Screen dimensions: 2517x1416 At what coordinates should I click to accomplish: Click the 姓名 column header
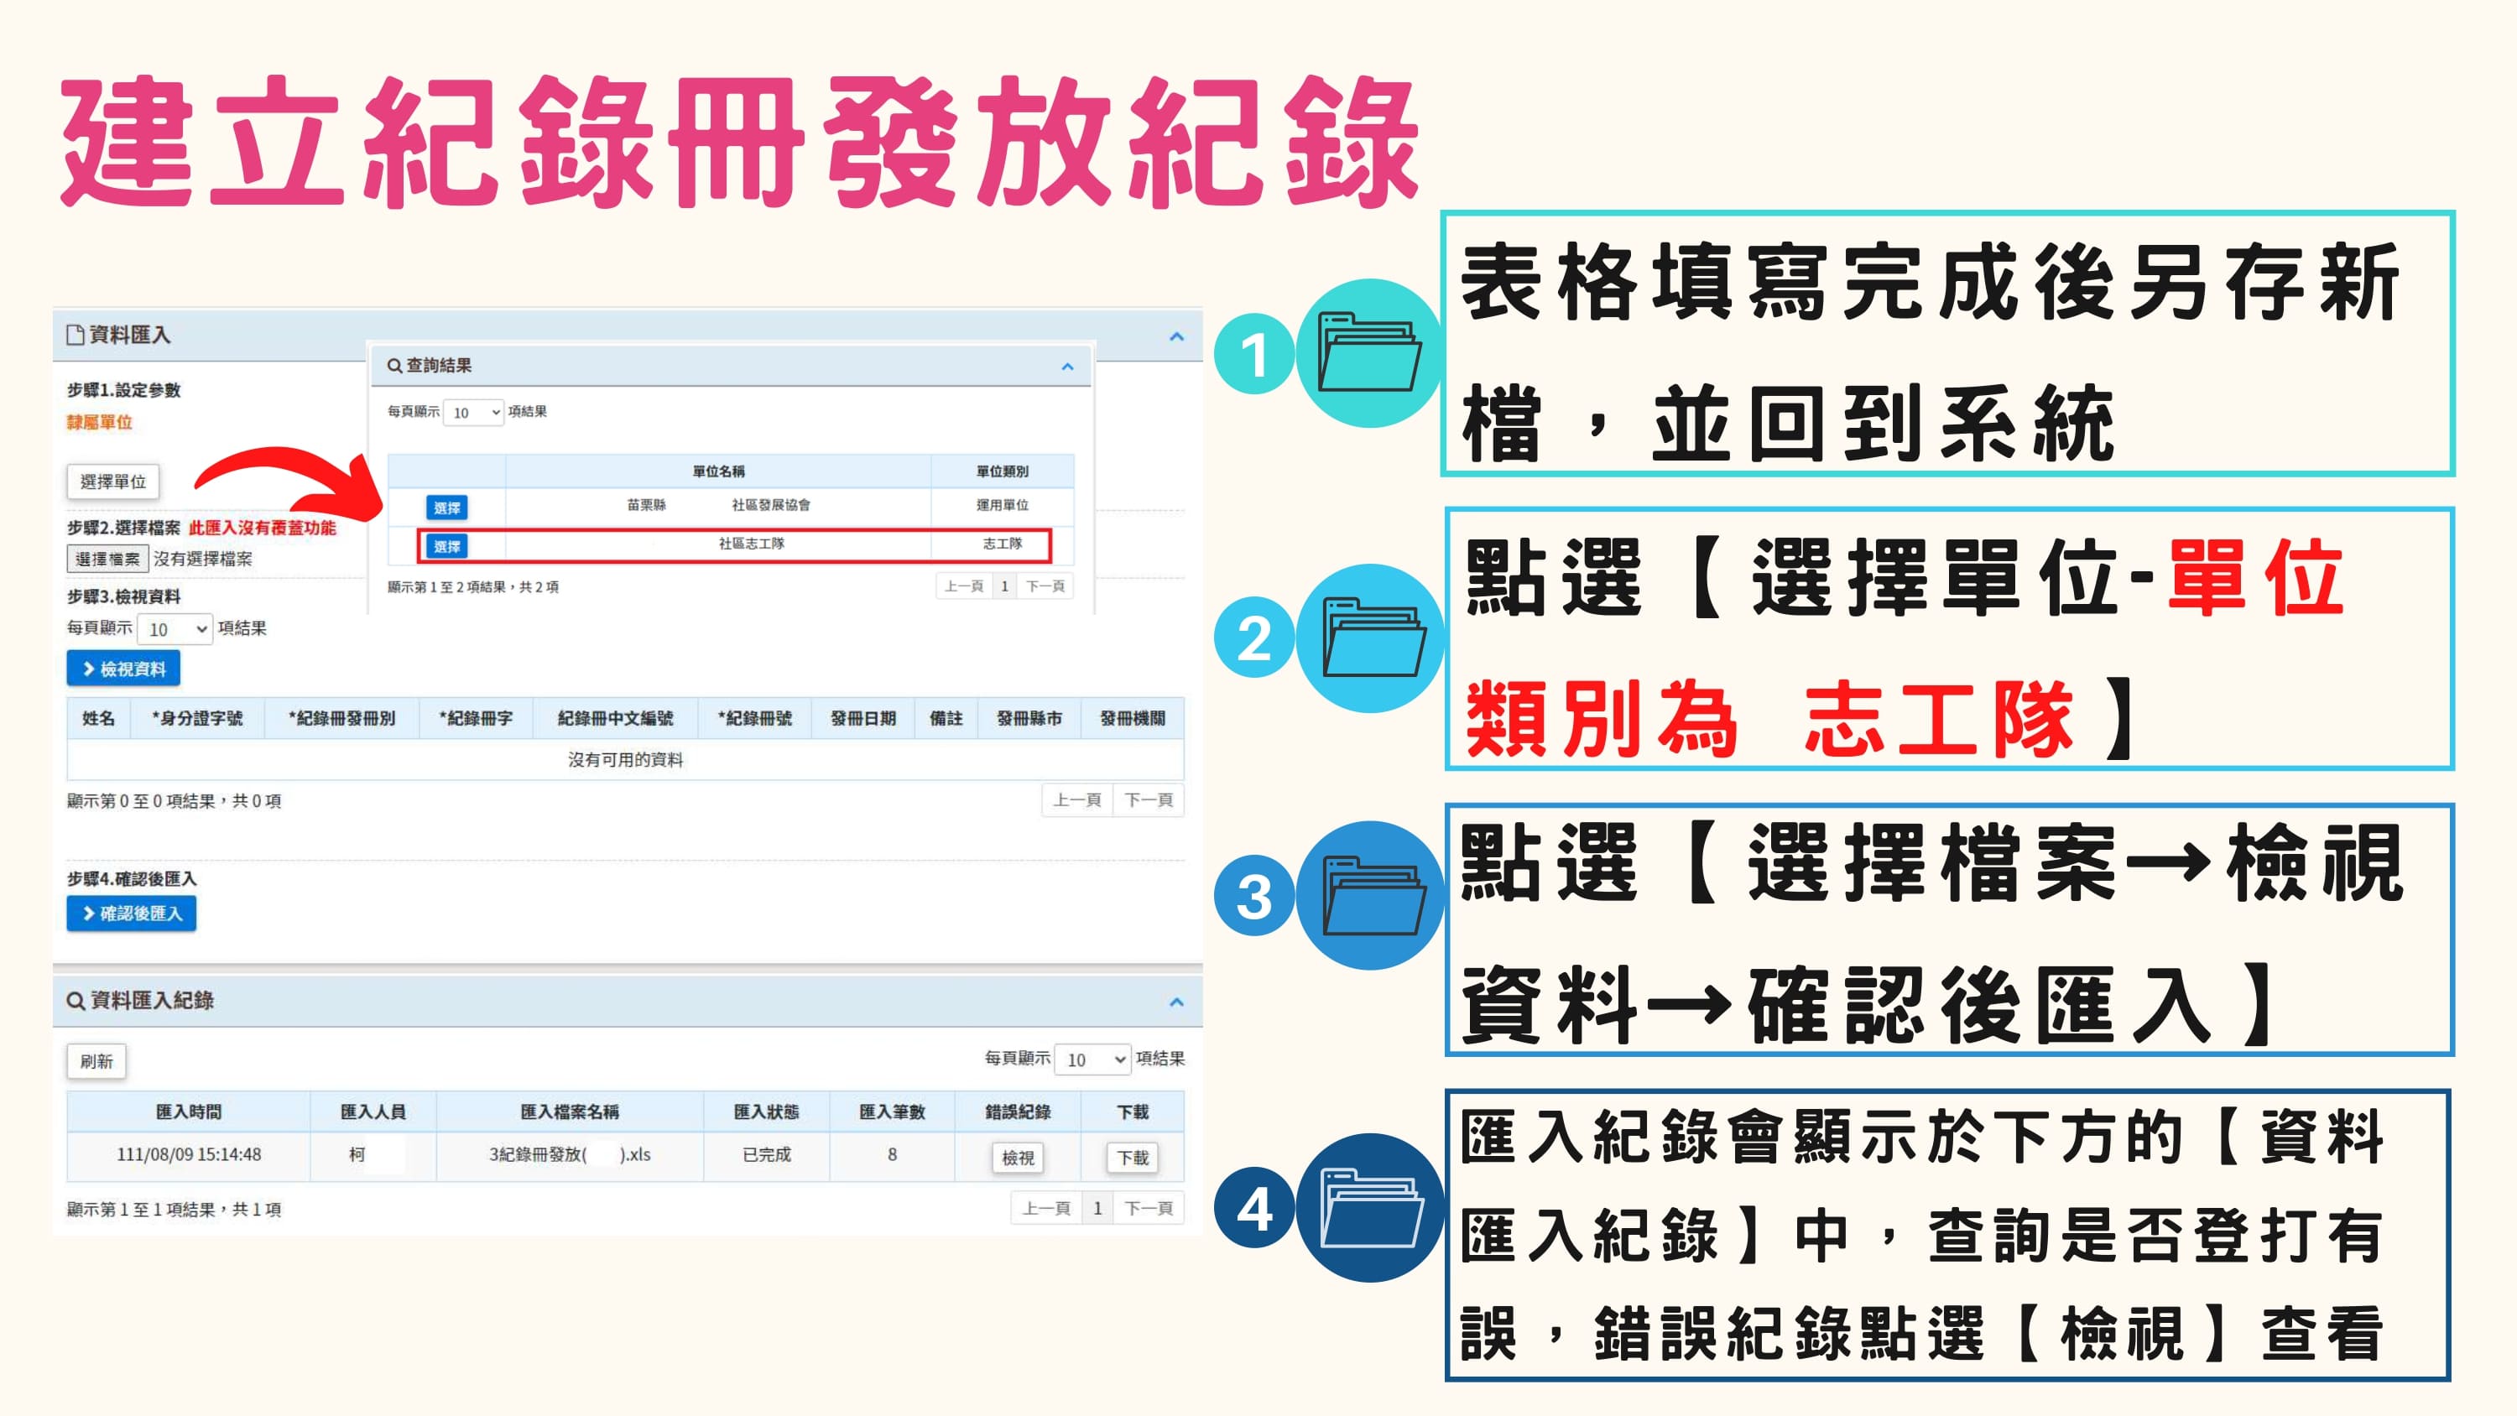(99, 718)
